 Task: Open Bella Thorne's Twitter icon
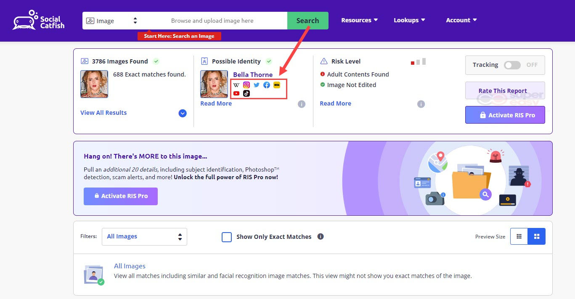point(257,85)
